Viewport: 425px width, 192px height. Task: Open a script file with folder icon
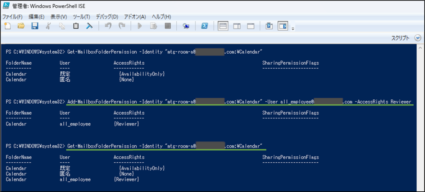(x=21, y=26)
